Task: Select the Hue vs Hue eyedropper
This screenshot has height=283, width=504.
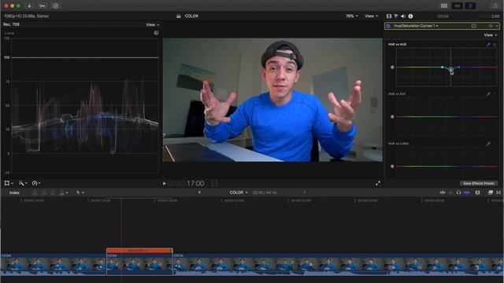Action: tap(488, 45)
